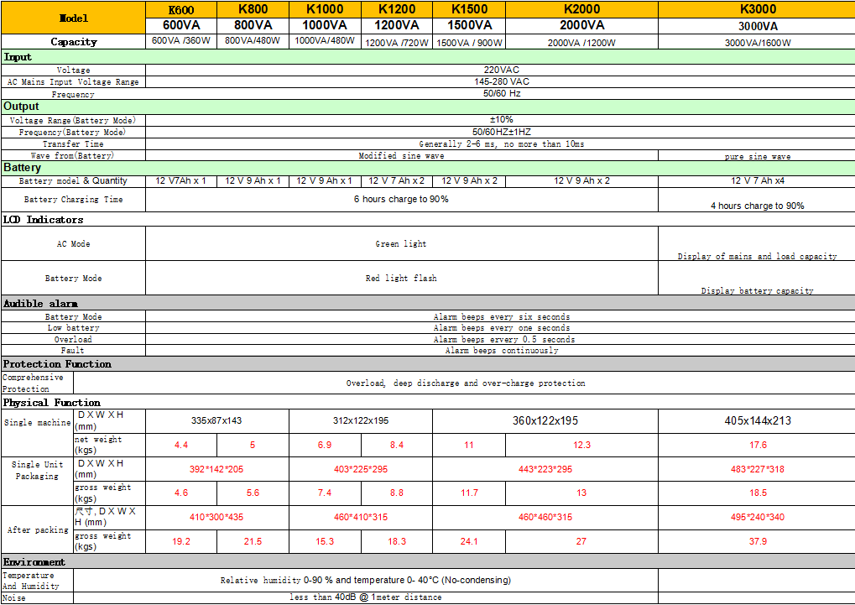Click the "443*223*295" packaging size

[545, 469]
